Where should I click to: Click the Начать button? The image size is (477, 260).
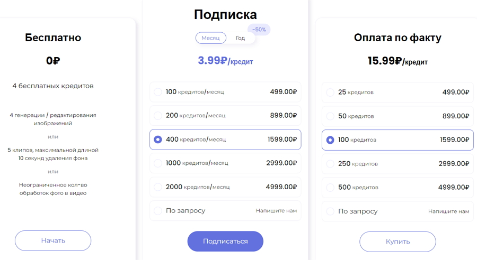[53, 240]
